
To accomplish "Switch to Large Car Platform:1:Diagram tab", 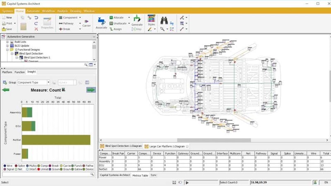I will pyautogui.click(x=165, y=146).
